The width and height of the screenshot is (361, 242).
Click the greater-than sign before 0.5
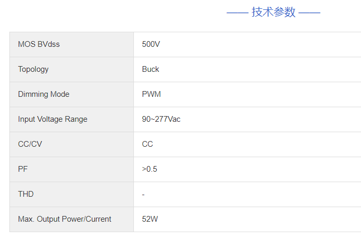tap(144, 169)
